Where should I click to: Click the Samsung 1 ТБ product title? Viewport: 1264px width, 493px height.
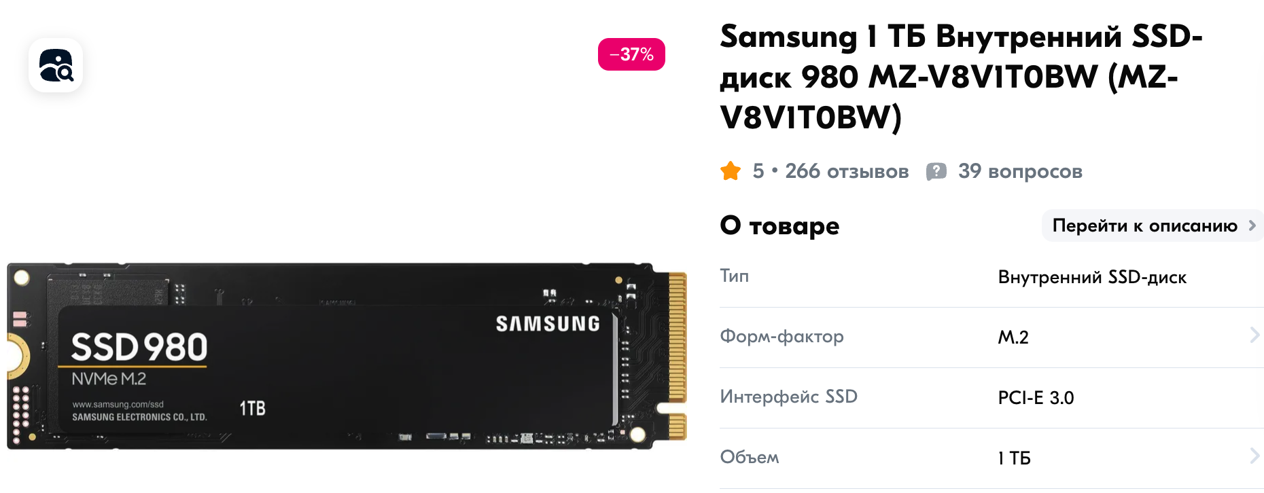click(x=961, y=77)
